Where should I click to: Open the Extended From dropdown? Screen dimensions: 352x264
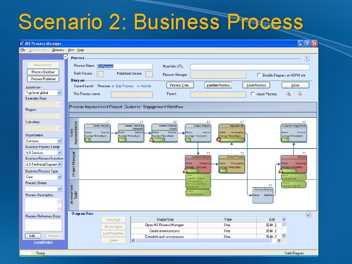60,104
